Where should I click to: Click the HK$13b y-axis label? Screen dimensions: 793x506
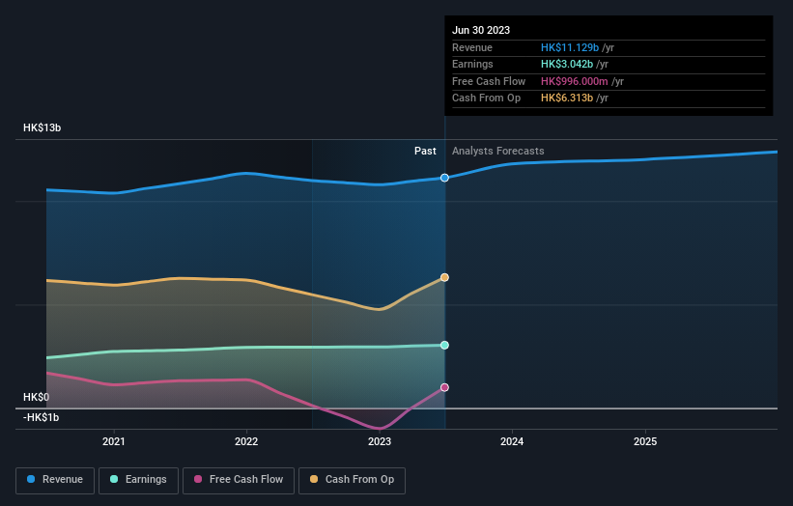point(42,127)
